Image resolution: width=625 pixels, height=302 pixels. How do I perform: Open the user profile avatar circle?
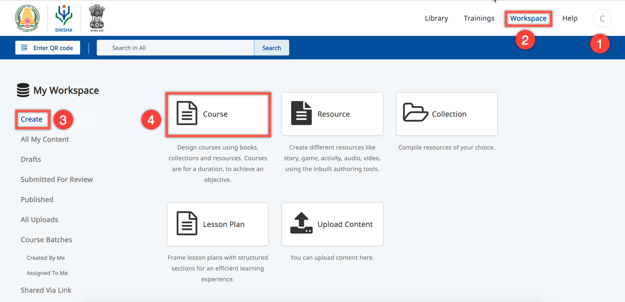[602, 19]
